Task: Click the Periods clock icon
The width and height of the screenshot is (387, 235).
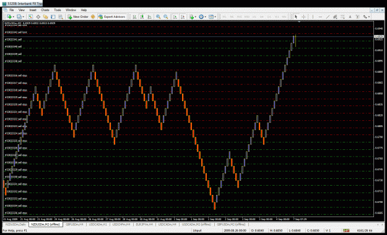Action: 201,17
